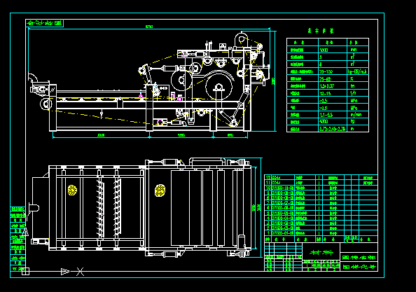Click the UCS origin crosshair square icon
This screenshot has width=416, height=292.
[x=25, y=271]
